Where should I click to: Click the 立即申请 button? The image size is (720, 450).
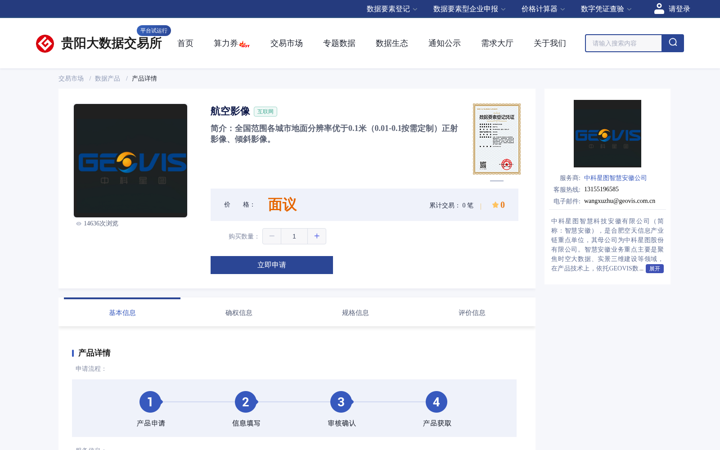click(272, 265)
